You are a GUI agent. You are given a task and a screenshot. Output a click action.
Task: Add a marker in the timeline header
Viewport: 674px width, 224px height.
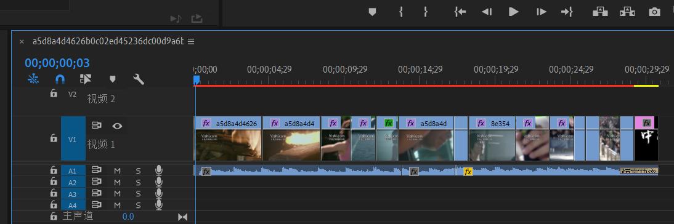click(x=113, y=79)
